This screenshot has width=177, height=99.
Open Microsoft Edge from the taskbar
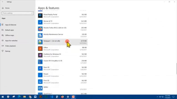[19, 97]
